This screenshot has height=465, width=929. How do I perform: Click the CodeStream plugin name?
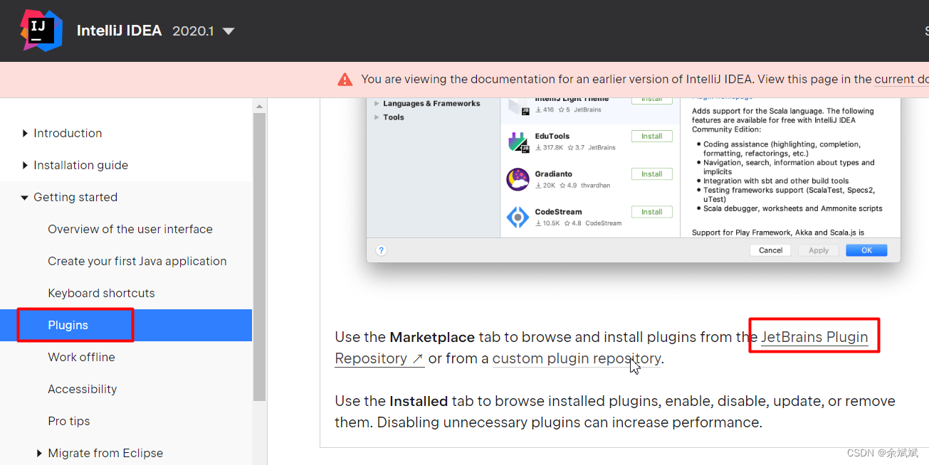(x=559, y=212)
